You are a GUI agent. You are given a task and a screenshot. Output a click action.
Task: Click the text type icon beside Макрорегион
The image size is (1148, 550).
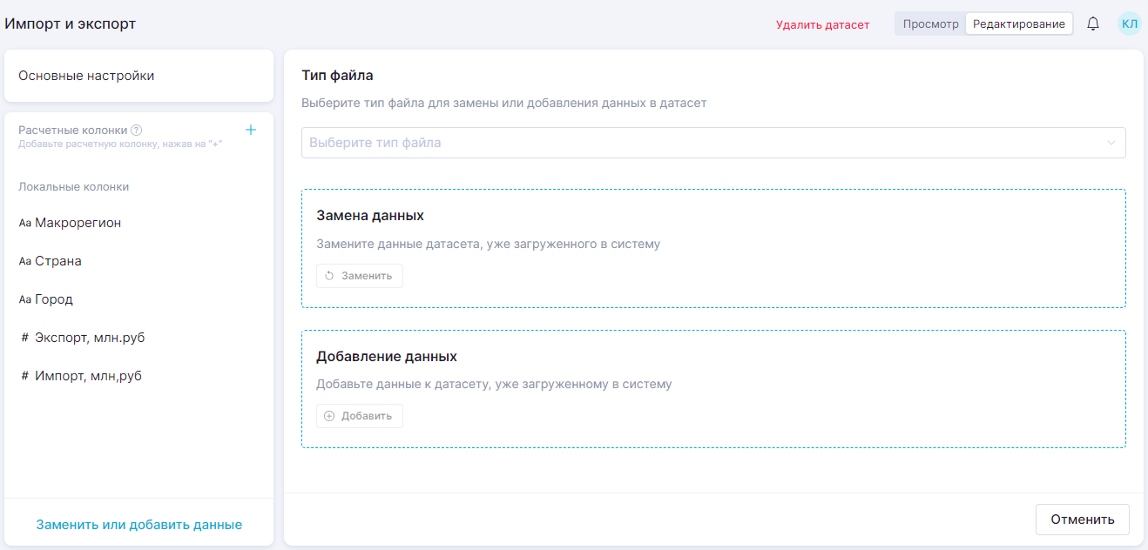point(24,224)
